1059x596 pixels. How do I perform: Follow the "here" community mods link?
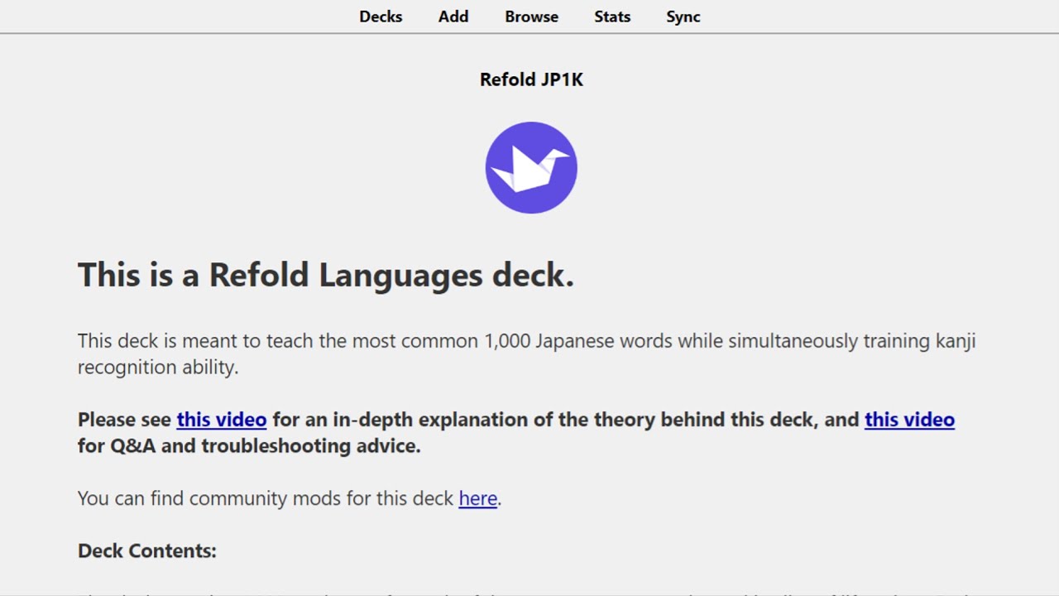477,498
